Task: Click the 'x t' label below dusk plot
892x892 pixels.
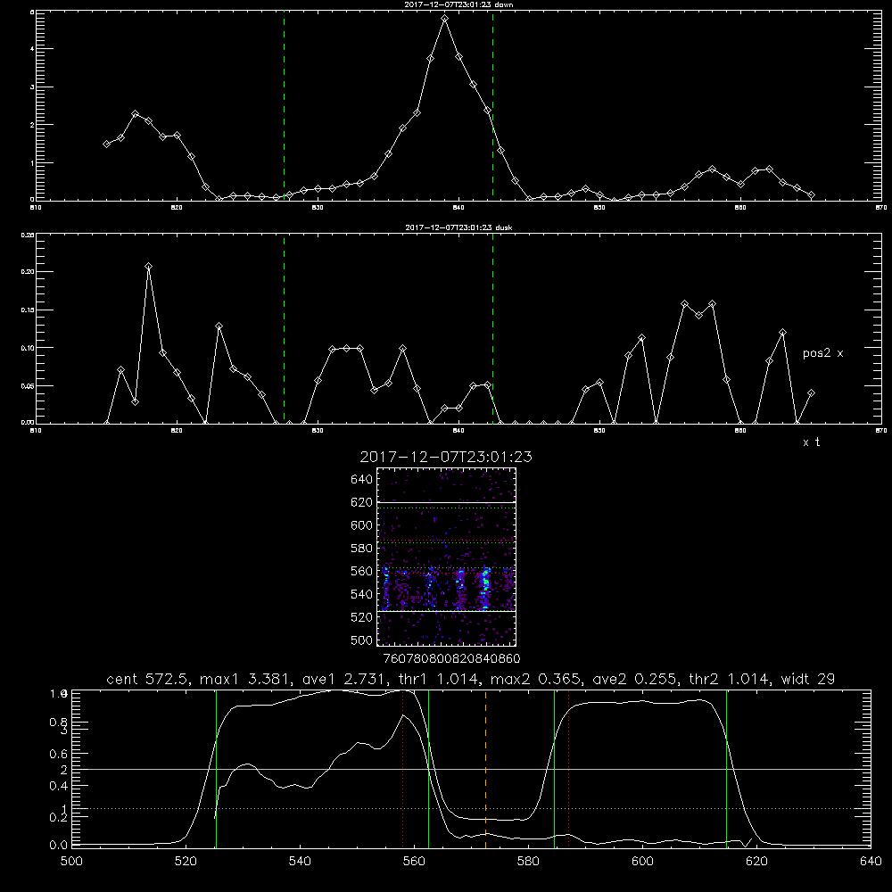Action: [x=811, y=442]
